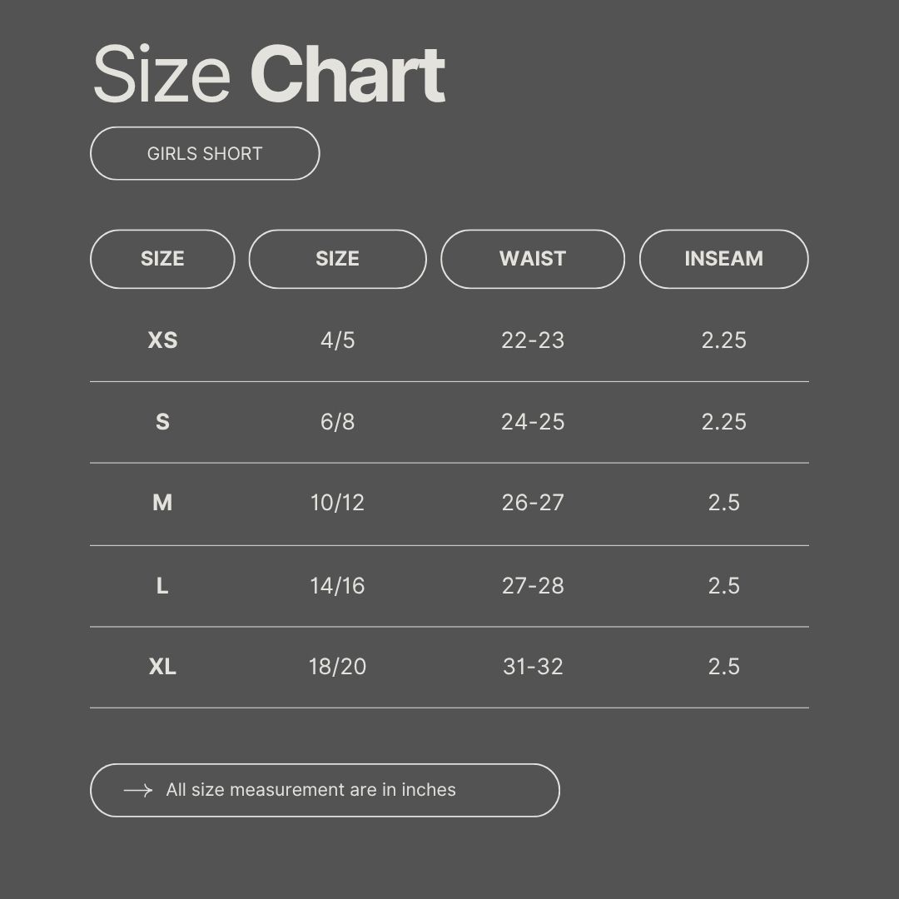This screenshot has width=899, height=899.
Task: Click the 31-32 waist measurement
Action: pyautogui.click(x=533, y=667)
